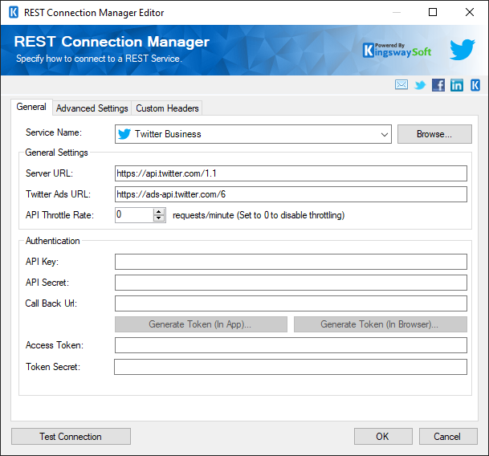489x456 pixels.
Task: Maximize the editor window
Action: click(x=433, y=12)
